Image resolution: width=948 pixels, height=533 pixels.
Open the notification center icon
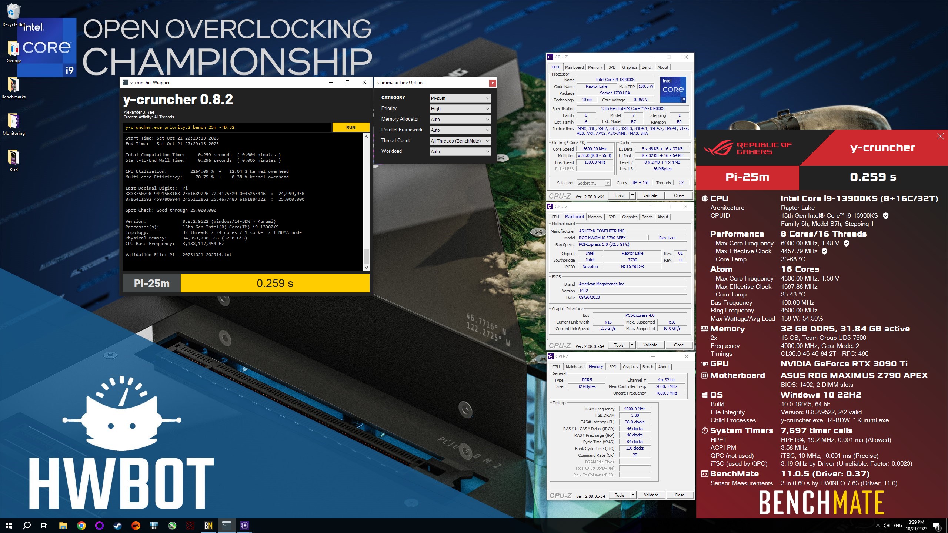pyautogui.click(x=936, y=526)
